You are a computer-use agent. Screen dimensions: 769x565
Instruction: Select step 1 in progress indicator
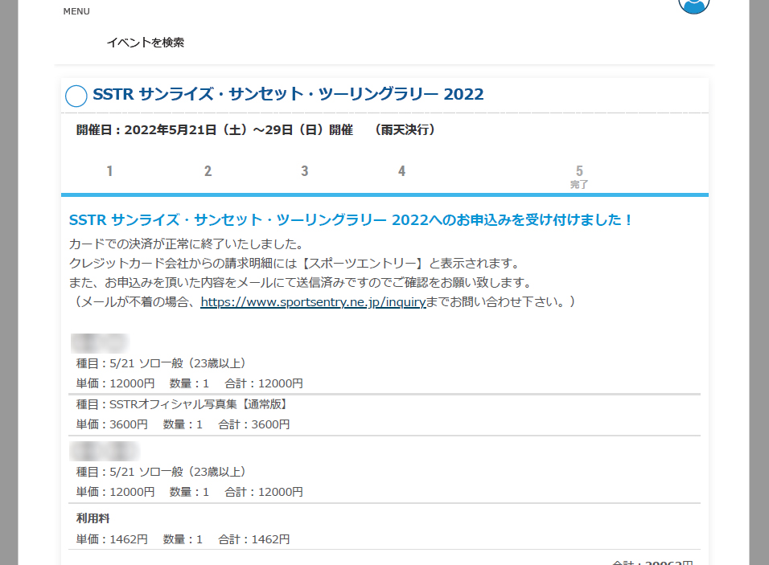coord(109,171)
